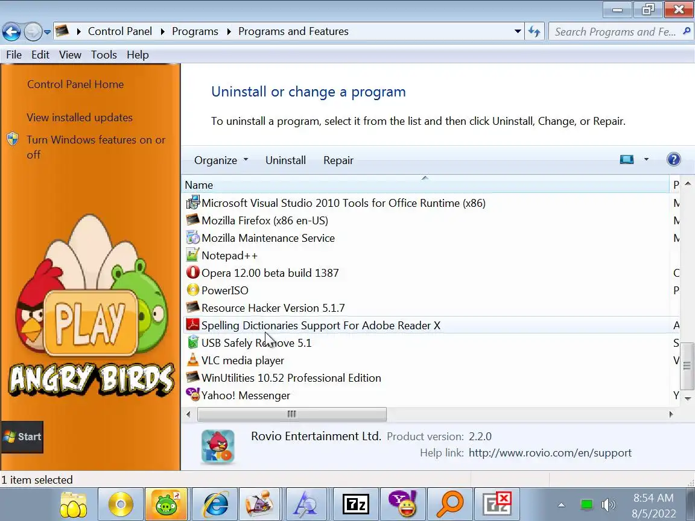This screenshot has width=695, height=521.
Task: Click the USB Safely Remove 5.1 icon
Action: 192,342
